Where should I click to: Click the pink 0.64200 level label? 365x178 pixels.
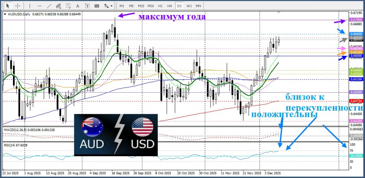click(356, 121)
